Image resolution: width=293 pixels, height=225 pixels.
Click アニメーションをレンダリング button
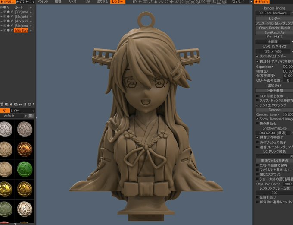pyautogui.click(x=274, y=23)
